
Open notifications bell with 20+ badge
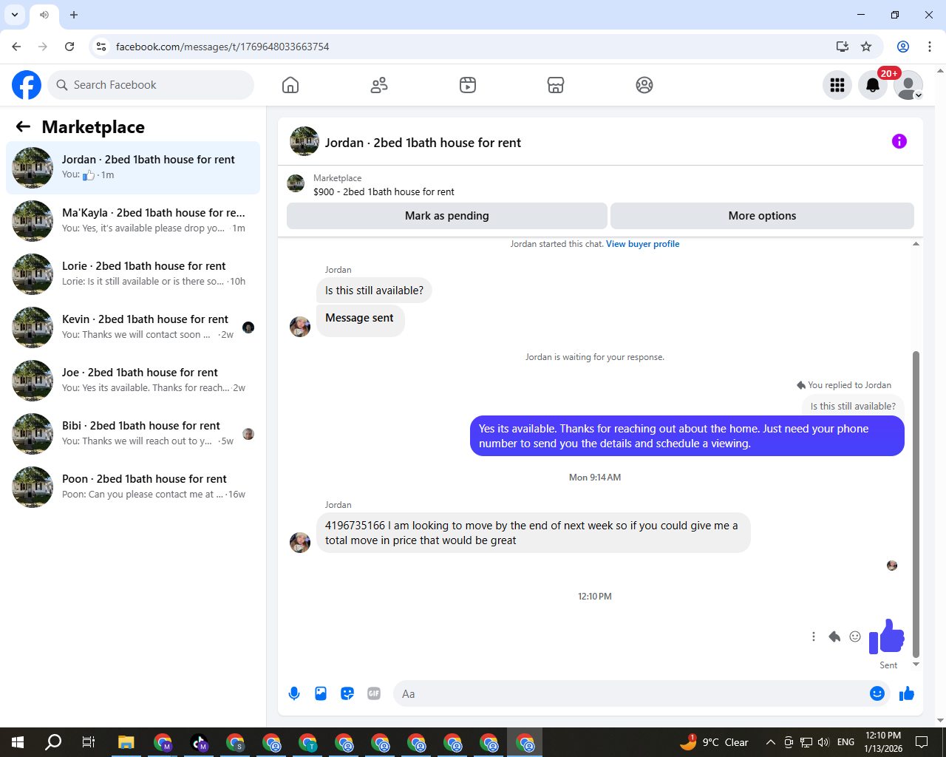coord(873,85)
